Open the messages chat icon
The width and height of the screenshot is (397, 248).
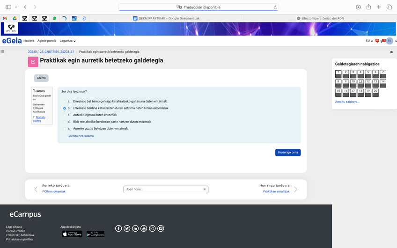(x=383, y=41)
